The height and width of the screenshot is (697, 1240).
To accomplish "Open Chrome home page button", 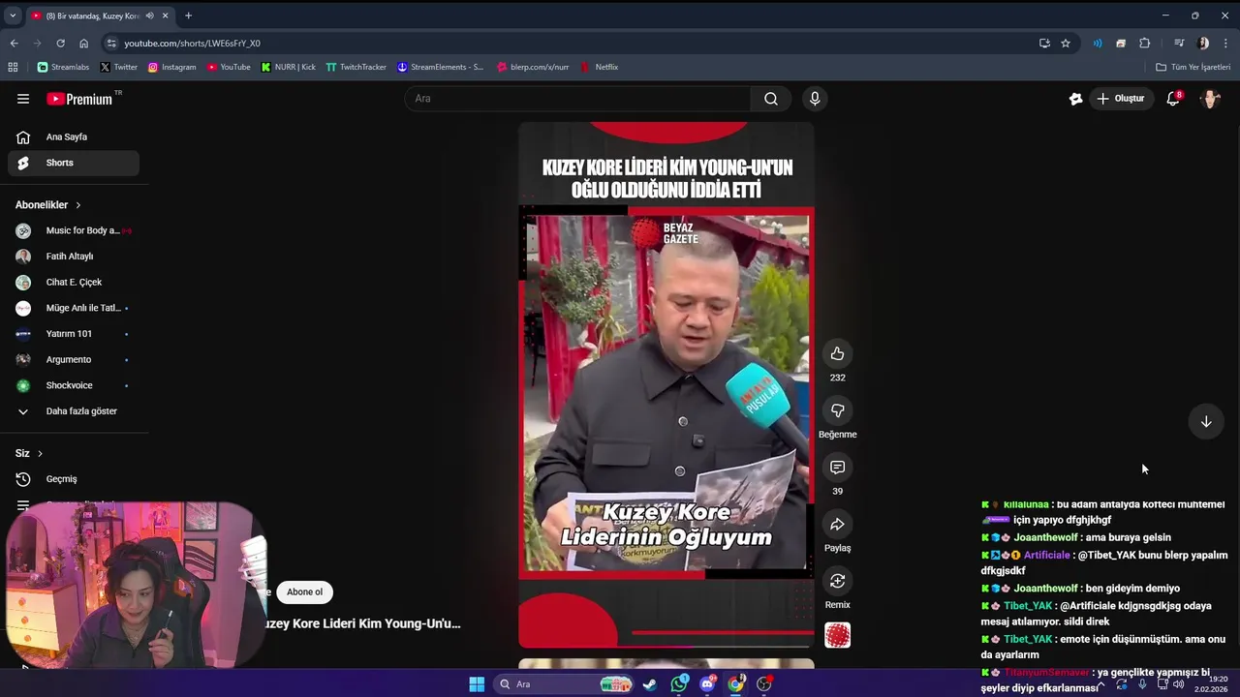I will pos(83,43).
